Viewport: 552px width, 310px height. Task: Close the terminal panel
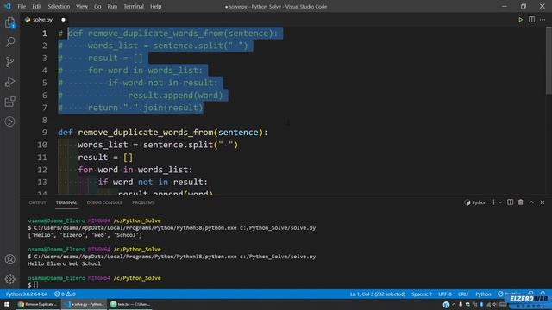[543, 202]
